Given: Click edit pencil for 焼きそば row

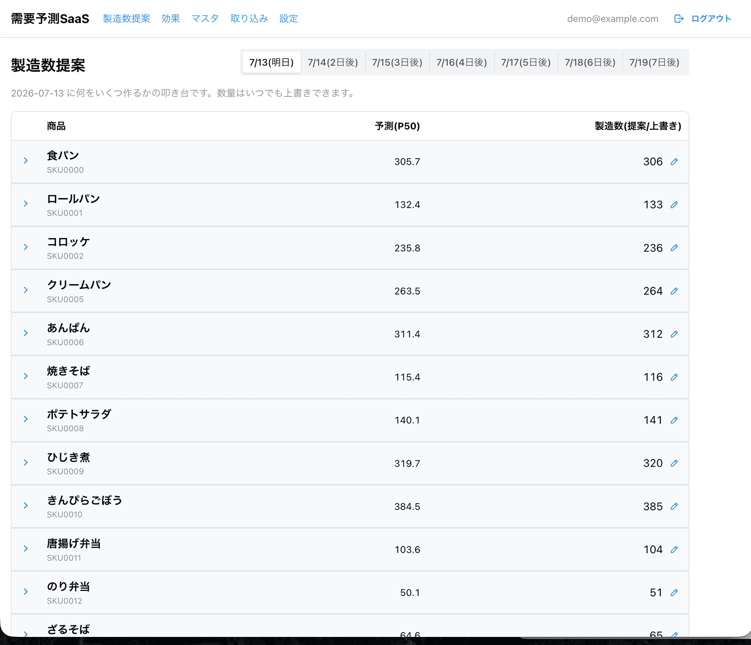Looking at the screenshot, I should [x=674, y=377].
